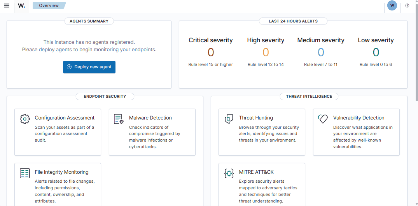Click the Malware Detection document icon

coord(119,119)
